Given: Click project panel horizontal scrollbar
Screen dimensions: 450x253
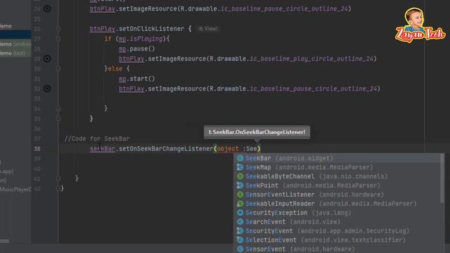Looking at the screenshot, I should click(5, 241).
